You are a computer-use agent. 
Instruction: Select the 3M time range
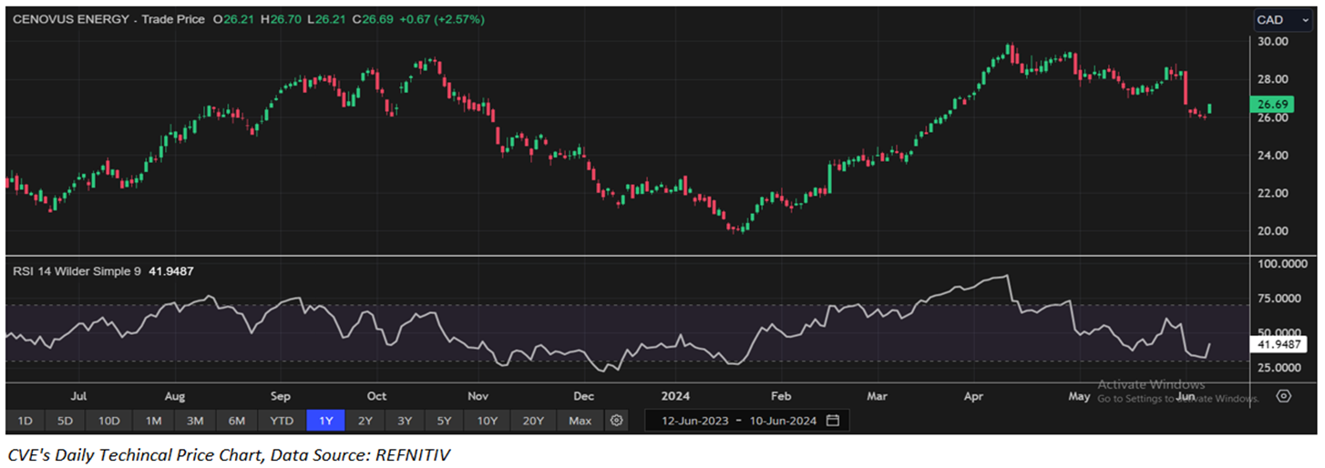coord(195,421)
